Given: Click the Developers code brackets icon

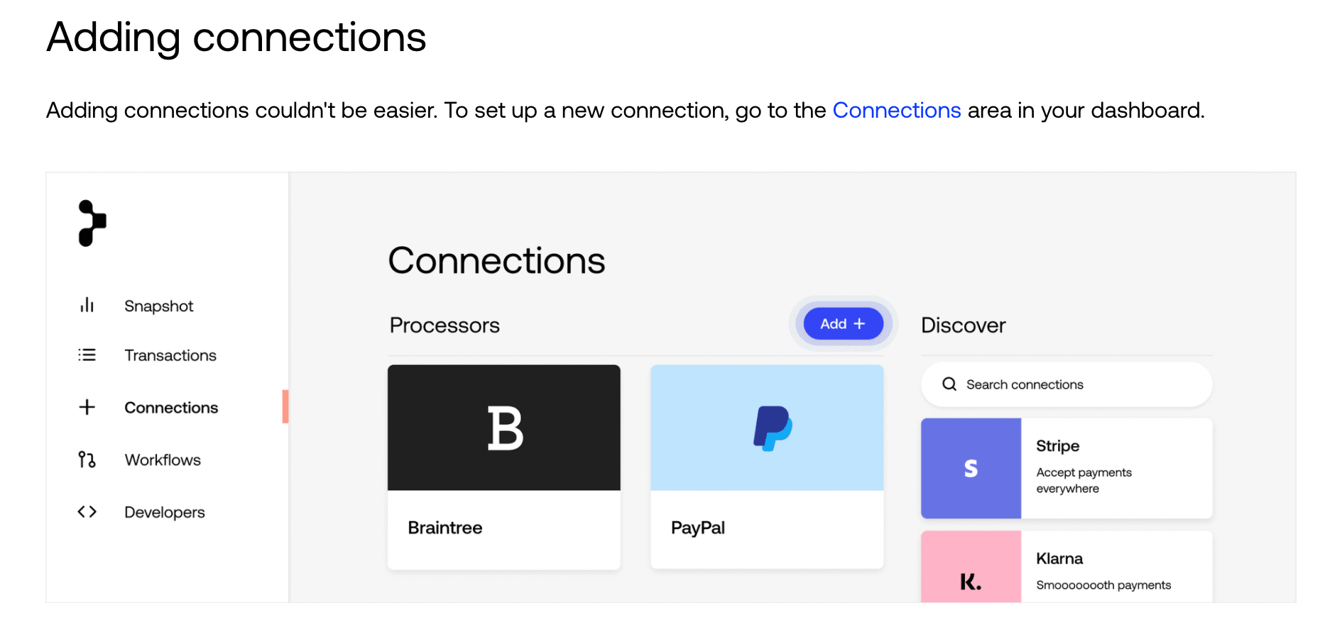Looking at the screenshot, I should [87, 511].
